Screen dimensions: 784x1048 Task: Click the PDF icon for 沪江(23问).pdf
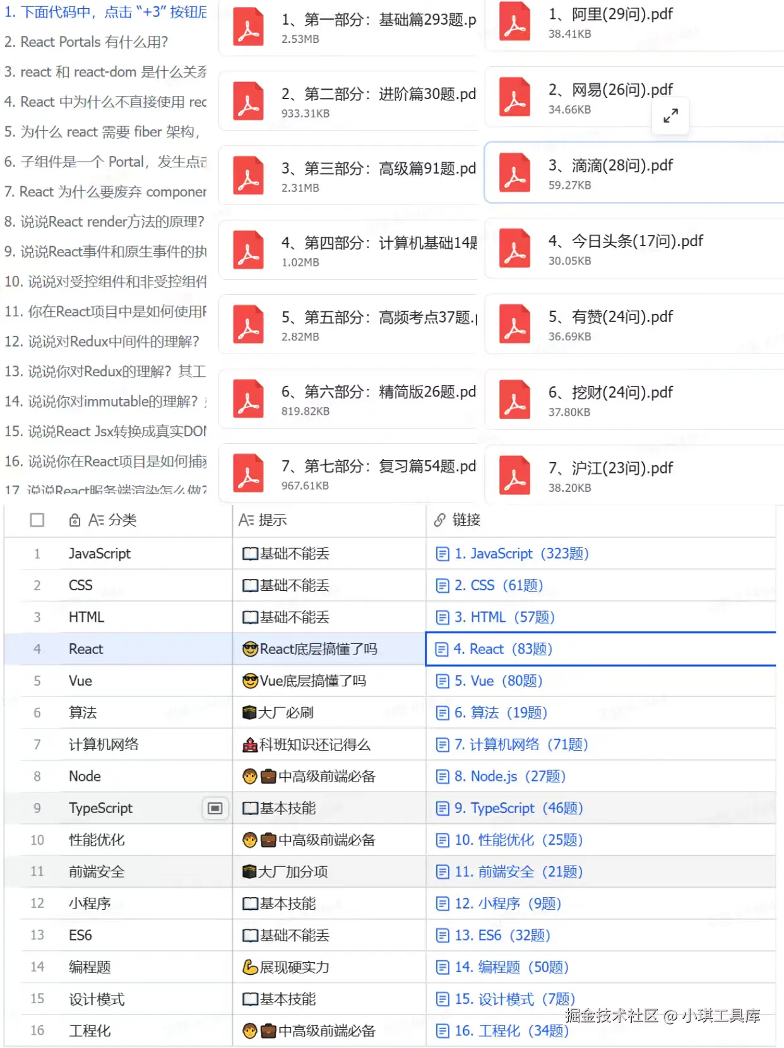(x=514, y=476)
